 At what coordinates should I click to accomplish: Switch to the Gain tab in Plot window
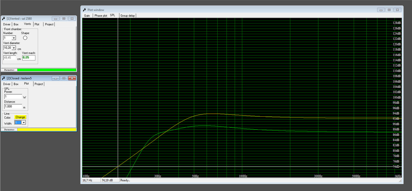pyautogui.click(x=87, y=15)
